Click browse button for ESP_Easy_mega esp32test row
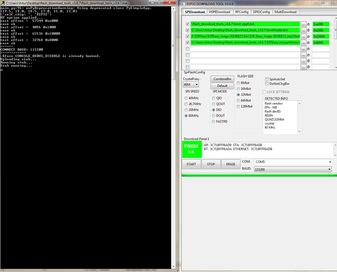Viewport: 337px width, 272px height. click(x=303, y=37)
